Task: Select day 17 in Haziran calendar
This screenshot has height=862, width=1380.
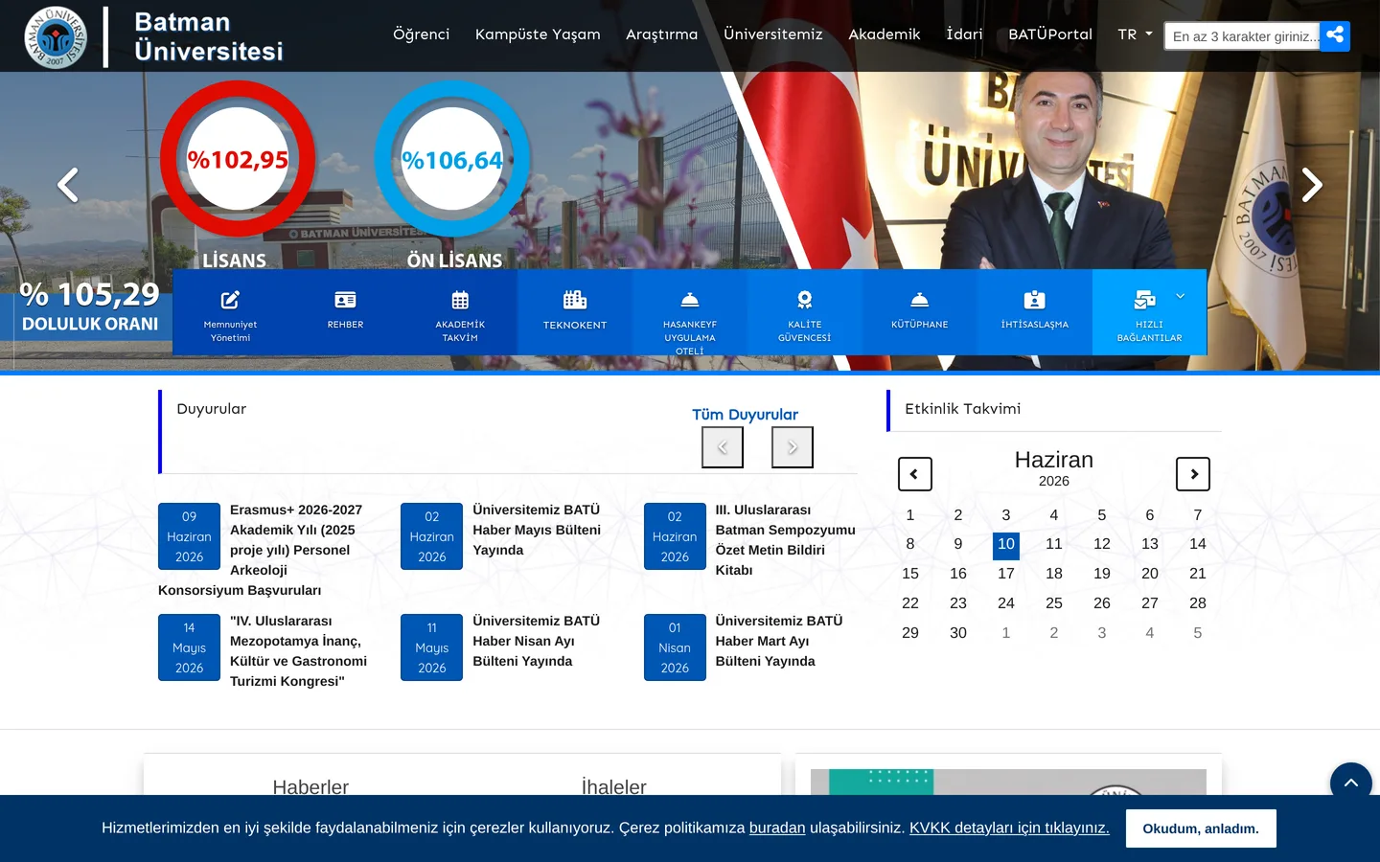Action: (1006, 574)
